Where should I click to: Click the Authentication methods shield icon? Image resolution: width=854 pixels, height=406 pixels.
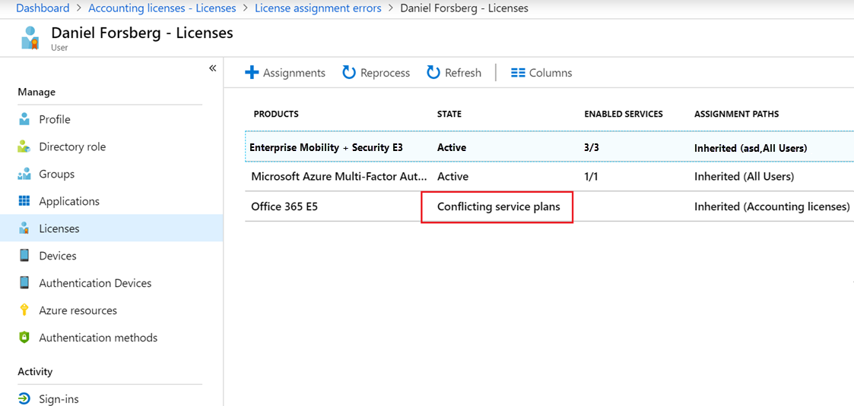pos(24,338)
